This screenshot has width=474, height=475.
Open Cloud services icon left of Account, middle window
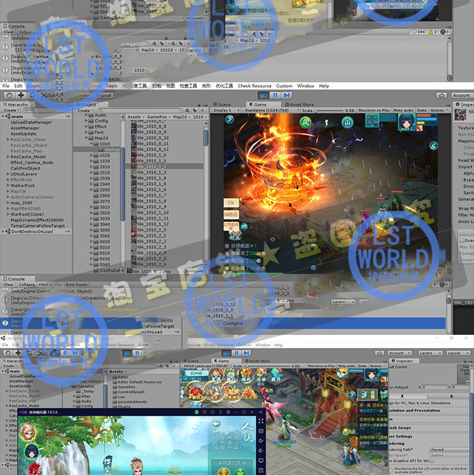pyautogui.click(x=442, y=95)
